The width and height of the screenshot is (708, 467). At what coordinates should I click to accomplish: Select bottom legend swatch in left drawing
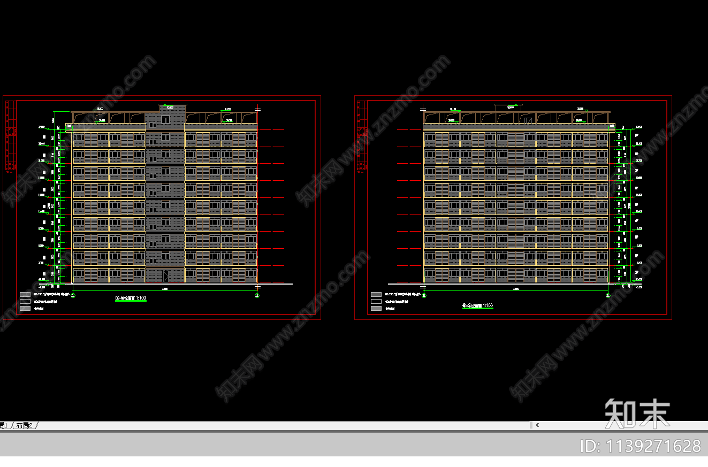point(25,308)
